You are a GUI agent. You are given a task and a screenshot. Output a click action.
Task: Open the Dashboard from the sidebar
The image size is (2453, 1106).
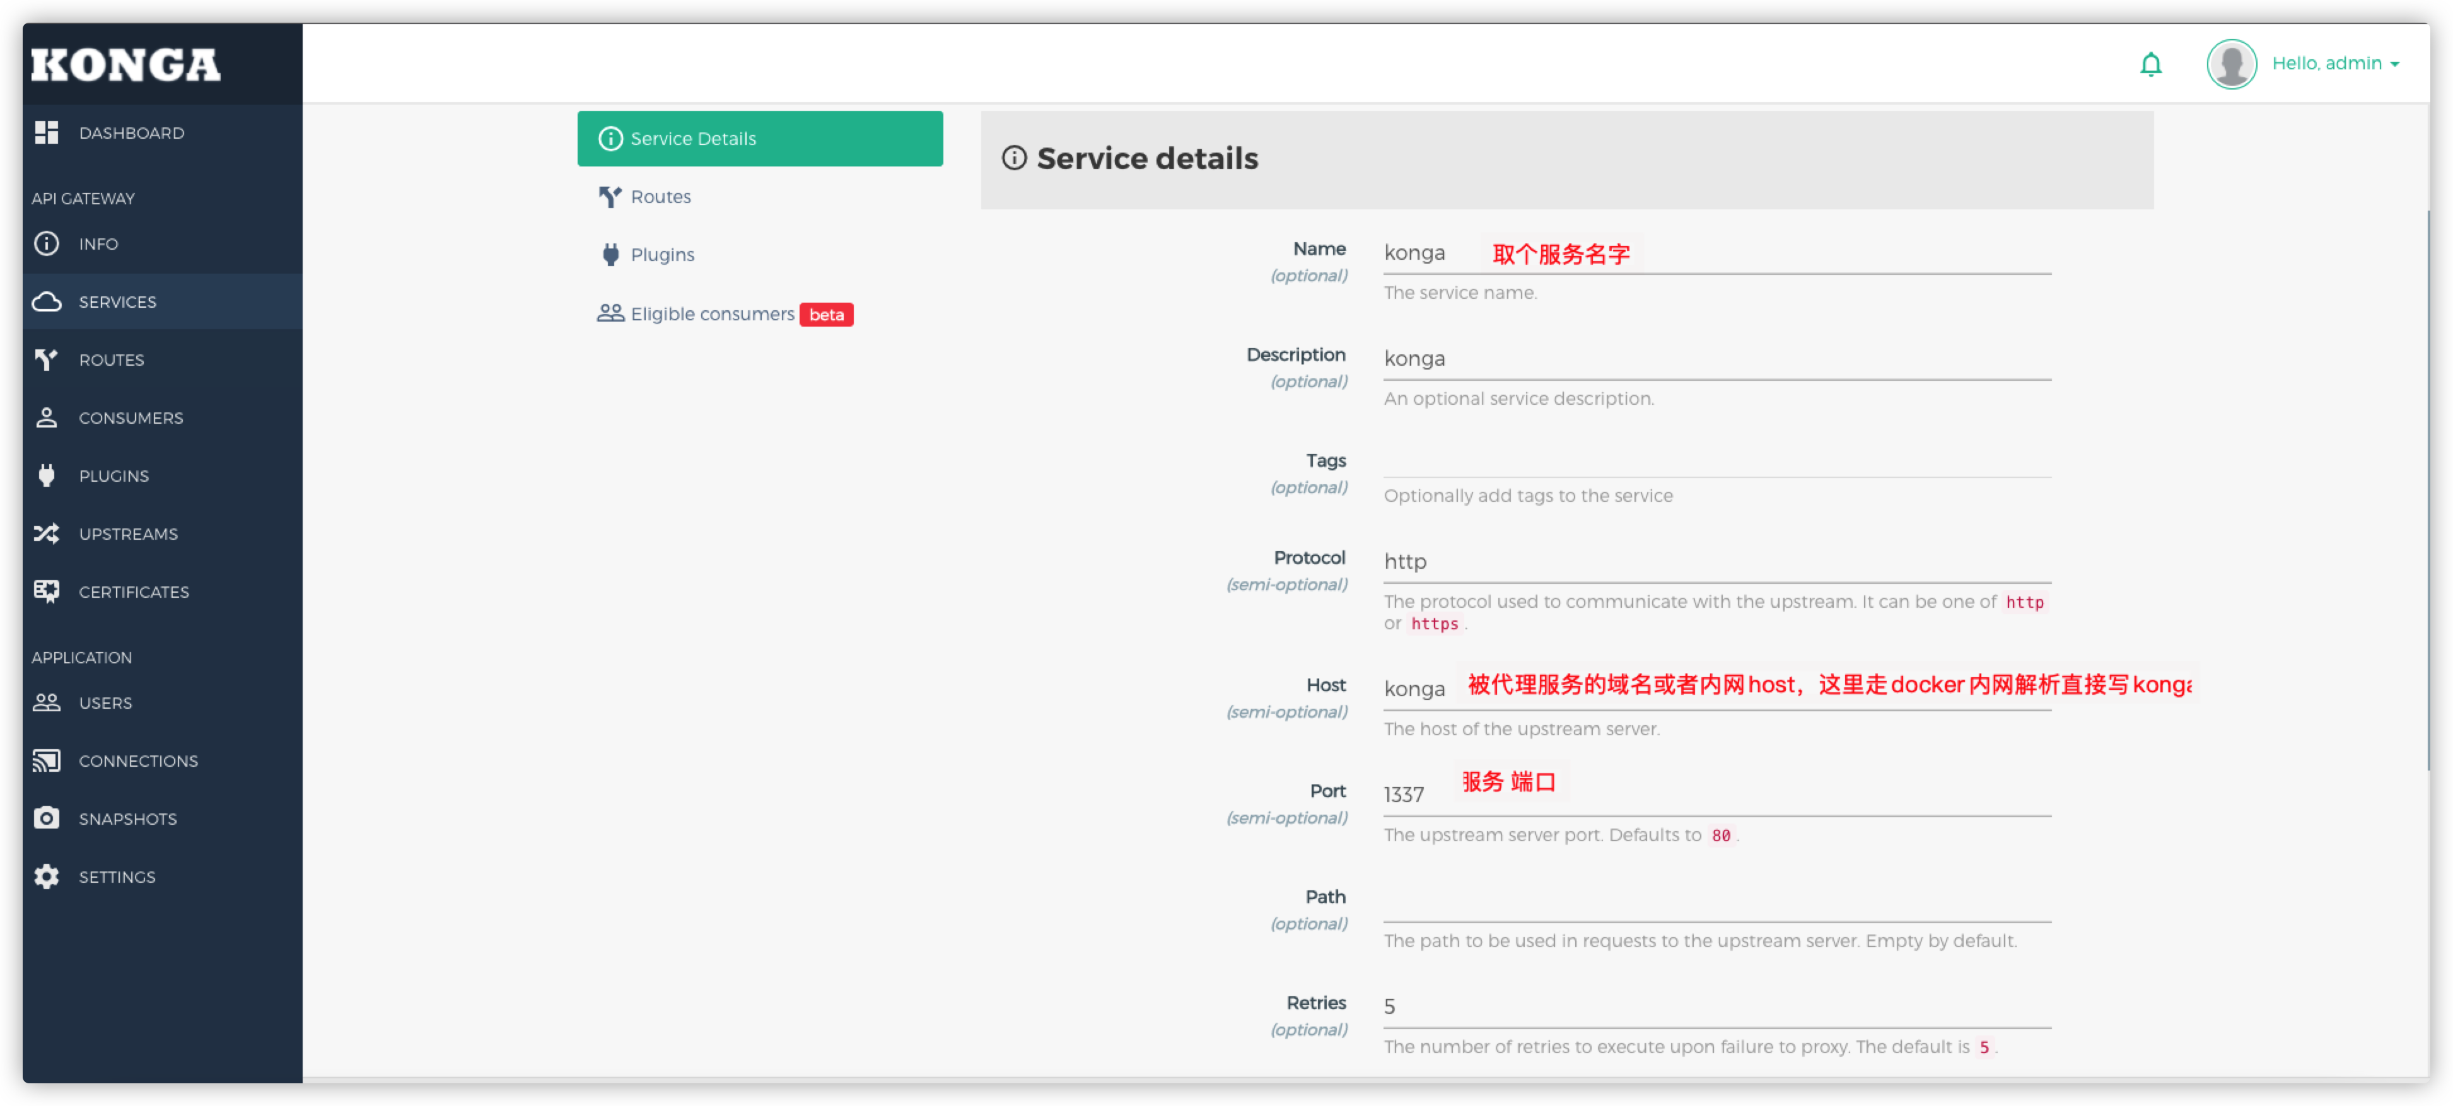[x=131, y=132]
